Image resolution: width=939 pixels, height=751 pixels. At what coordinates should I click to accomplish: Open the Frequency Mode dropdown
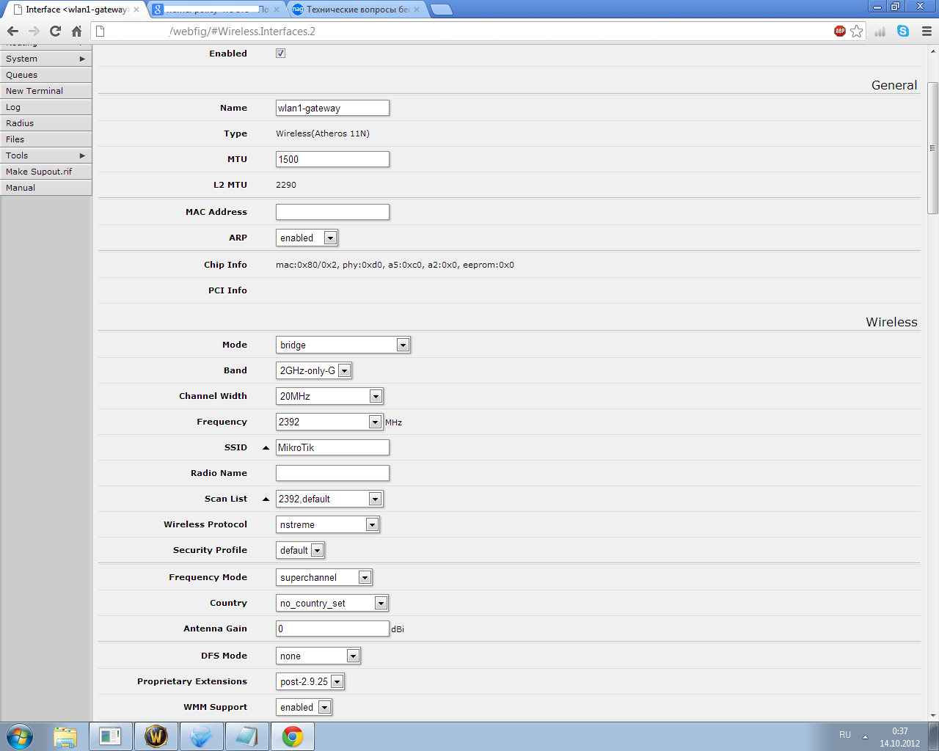tap(324, 577)
